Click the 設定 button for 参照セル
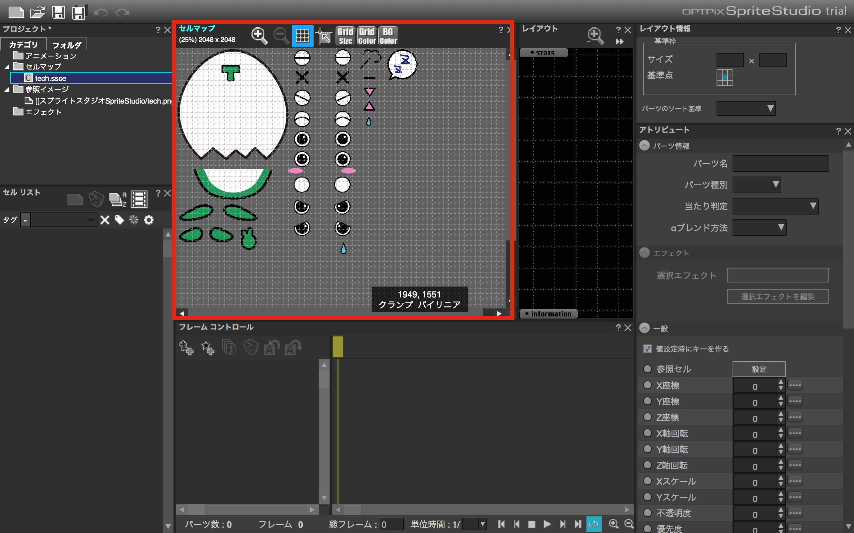The height and width of the screenshot is (533, 854). pos(759,369)
